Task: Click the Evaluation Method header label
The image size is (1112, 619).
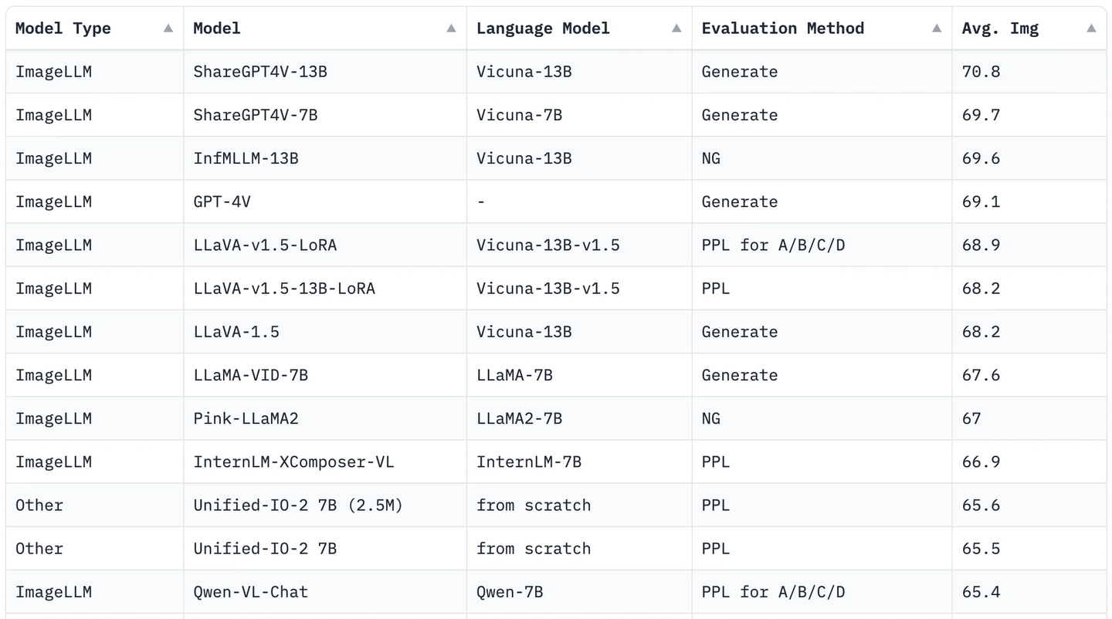Action: [x=782, y=29]
